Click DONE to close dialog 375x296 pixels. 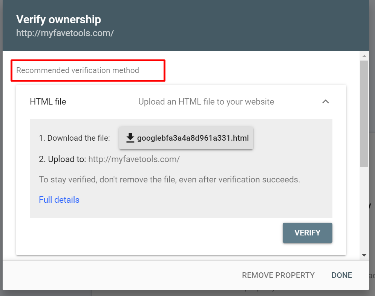tap(342, 275)
